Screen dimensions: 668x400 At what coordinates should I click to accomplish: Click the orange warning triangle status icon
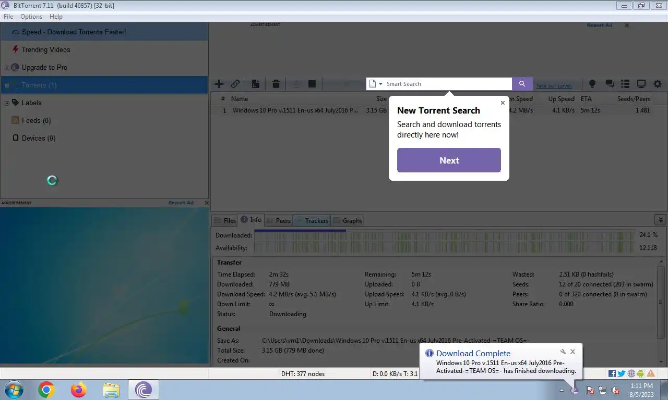click(x=651, y=373)
